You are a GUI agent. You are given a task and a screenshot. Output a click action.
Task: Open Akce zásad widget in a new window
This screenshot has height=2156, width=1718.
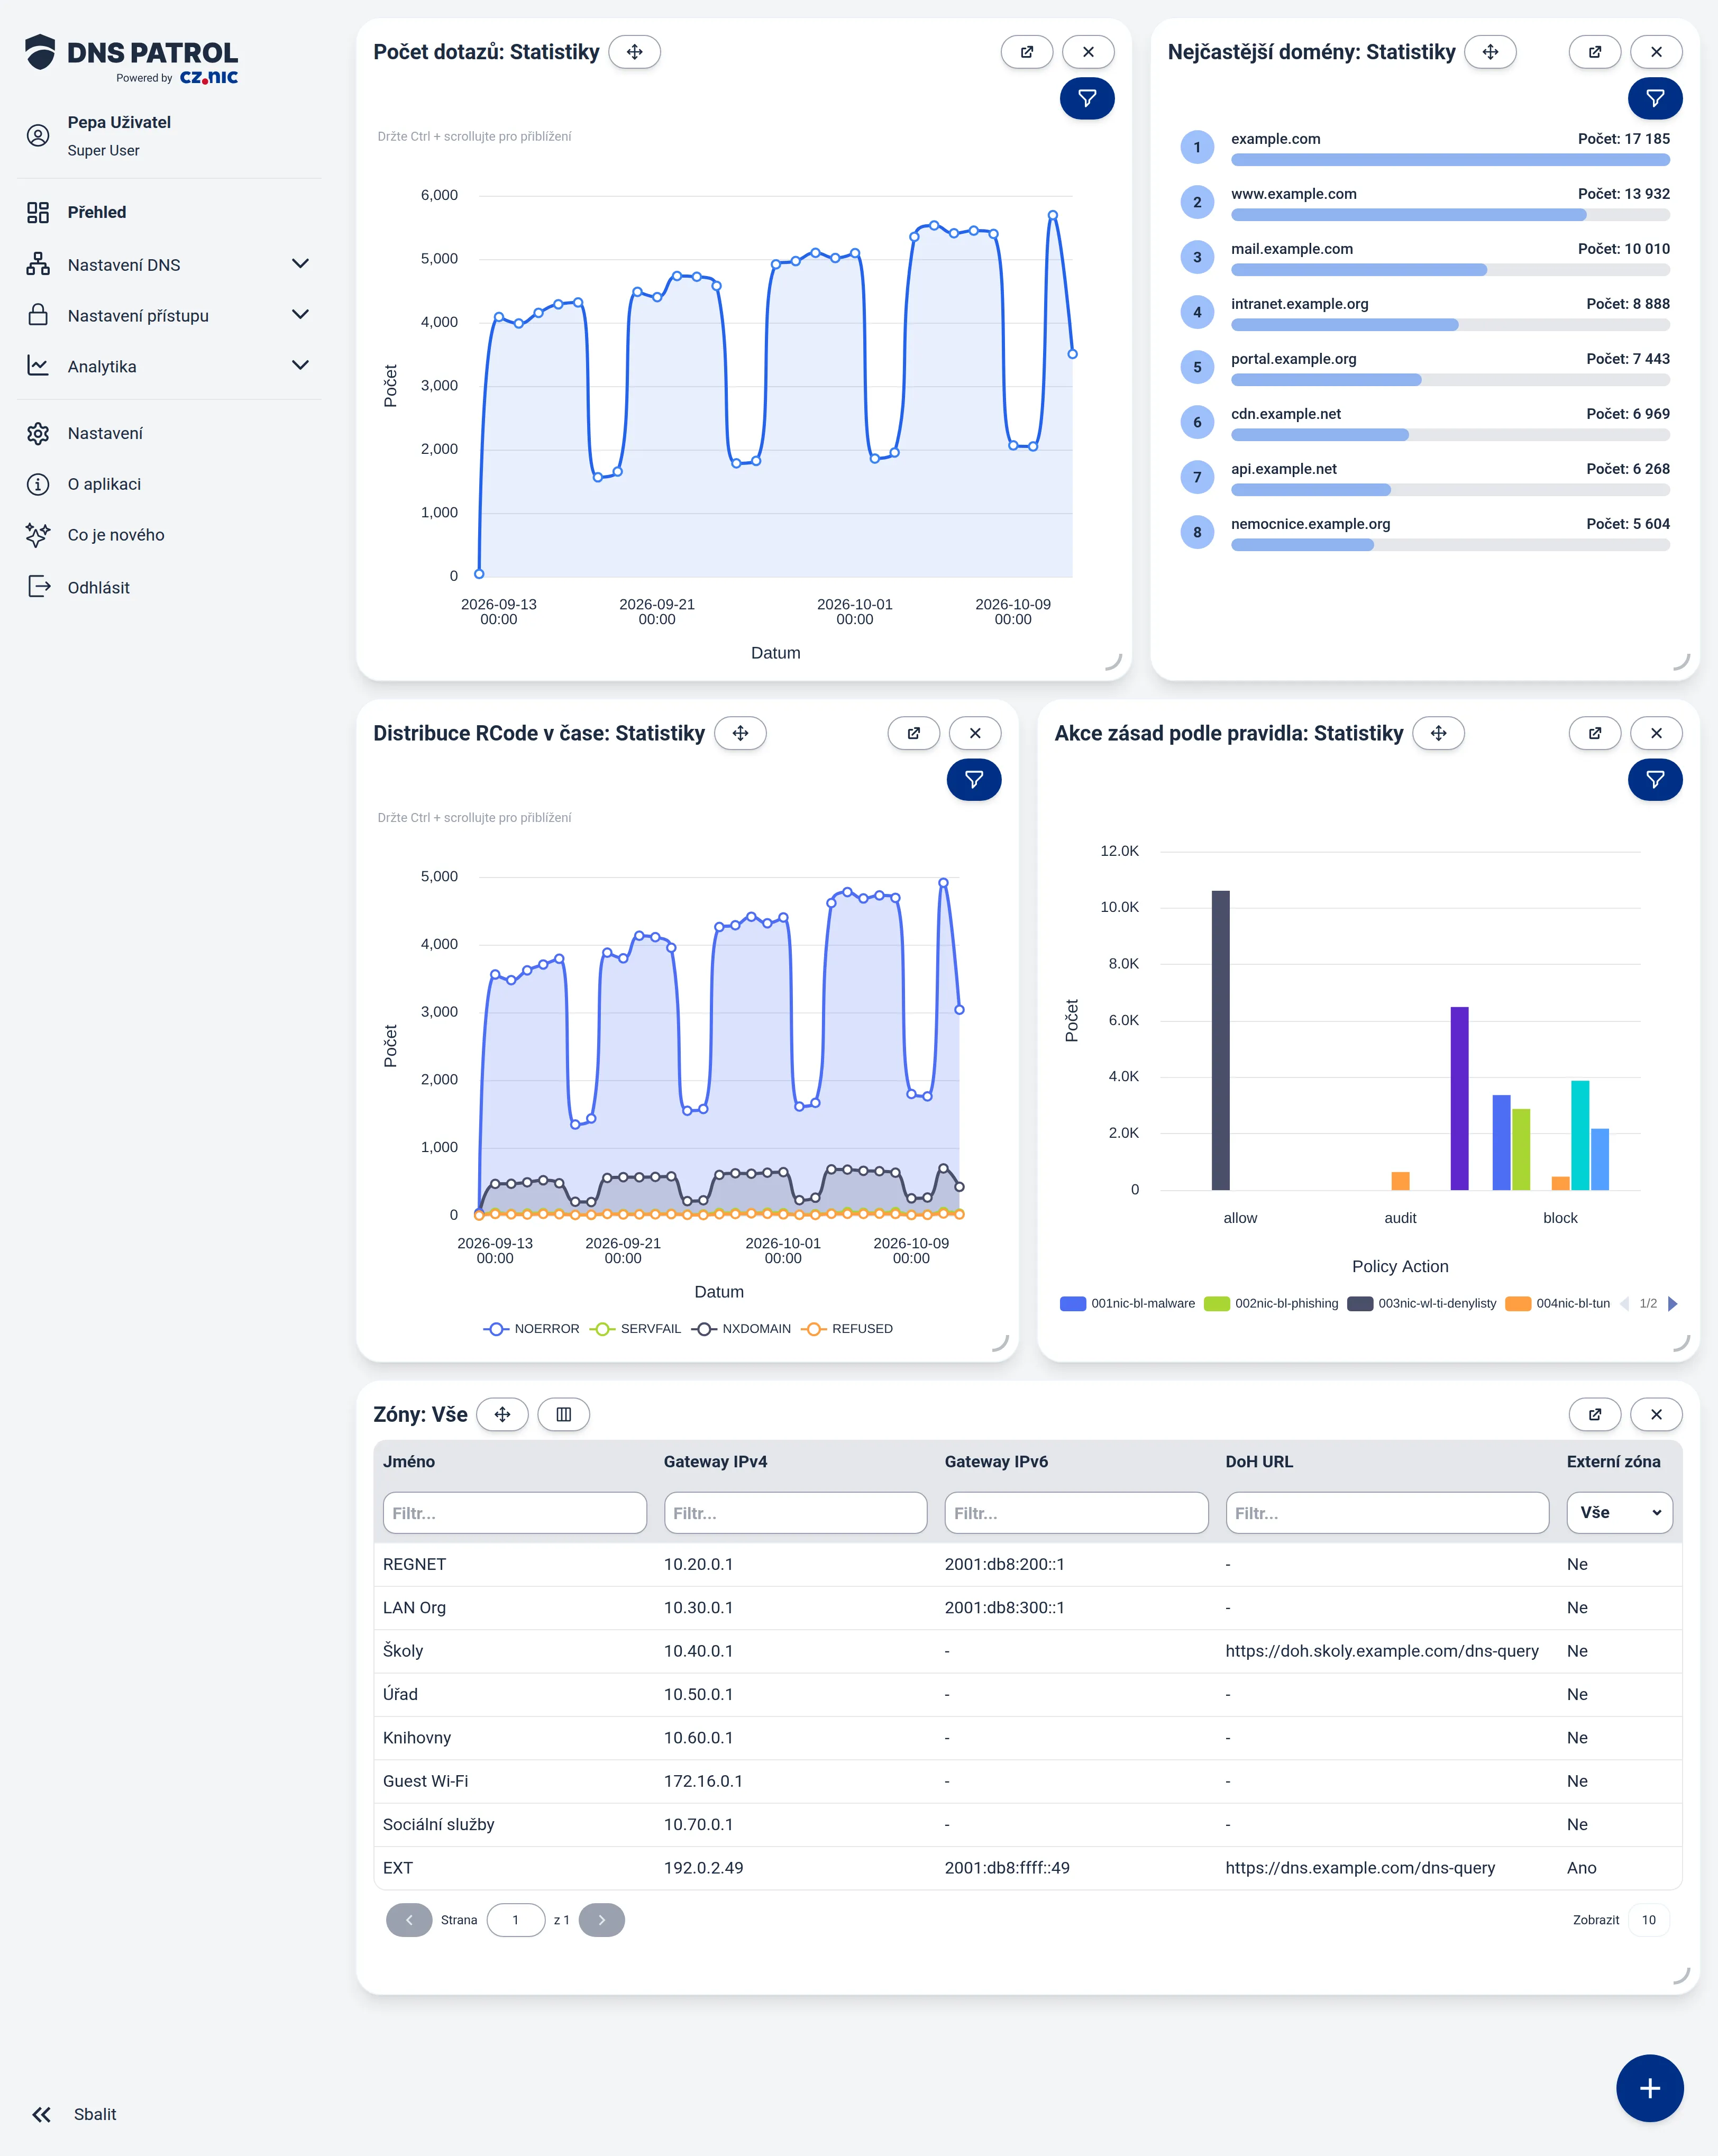(1595, 733)
